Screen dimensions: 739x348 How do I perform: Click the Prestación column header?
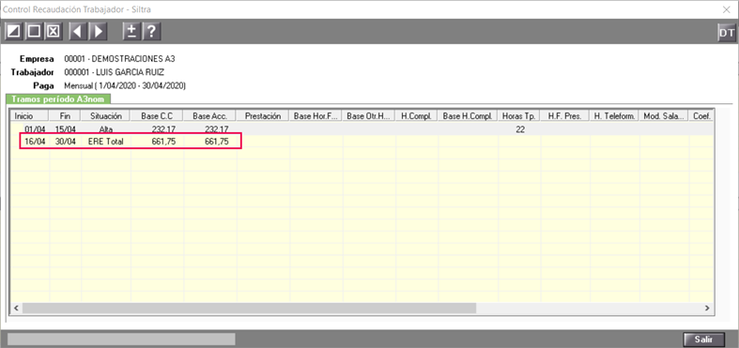pyautogui.click(x=263, y=115)
